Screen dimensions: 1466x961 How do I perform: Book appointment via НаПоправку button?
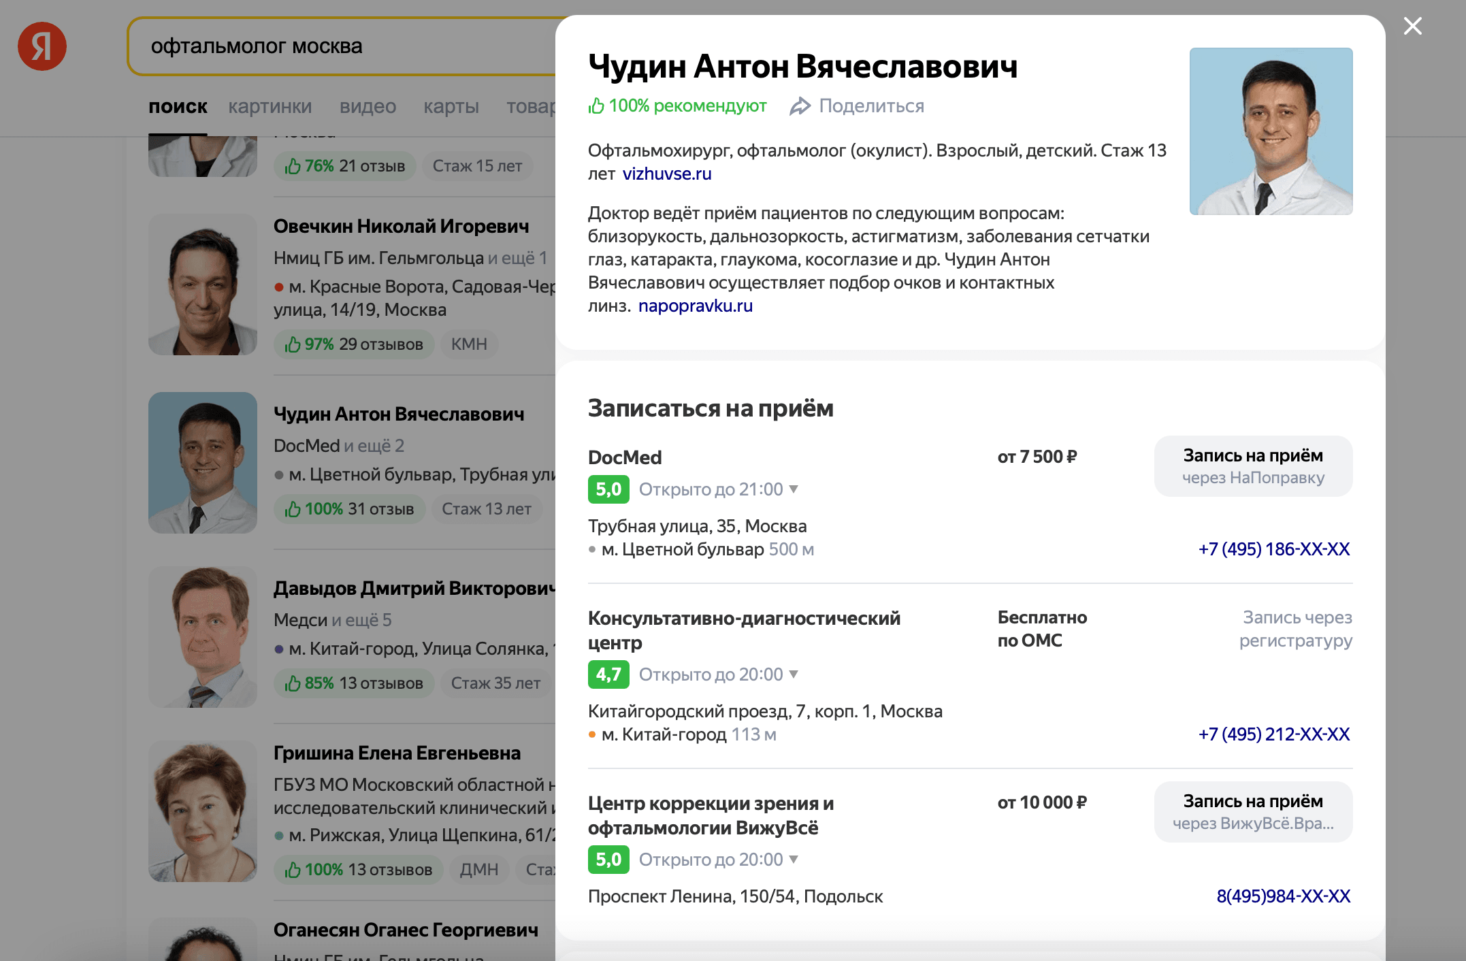click(1253, 466)
